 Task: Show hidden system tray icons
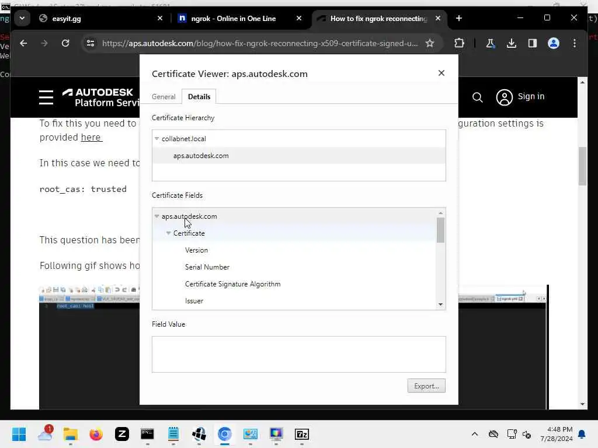pyautogui.click(x=474, y=434)
